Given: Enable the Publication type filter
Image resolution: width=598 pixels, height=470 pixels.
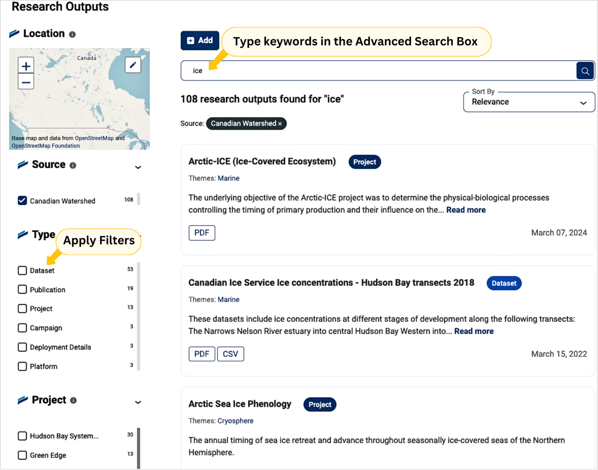Looking at the screenshot, I should point(22,290).
